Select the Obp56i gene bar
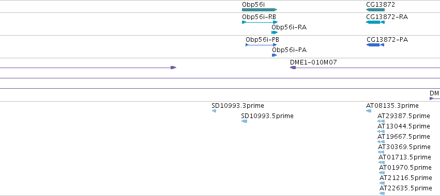Viewport: 440px width, 196px height. coord(260,10)
